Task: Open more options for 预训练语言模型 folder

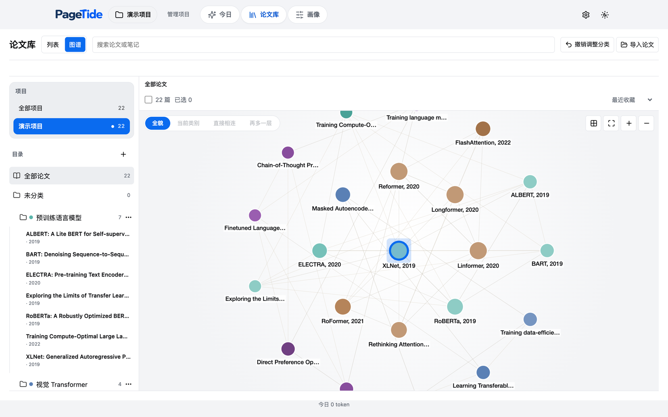Action: (x=129, y=217)
